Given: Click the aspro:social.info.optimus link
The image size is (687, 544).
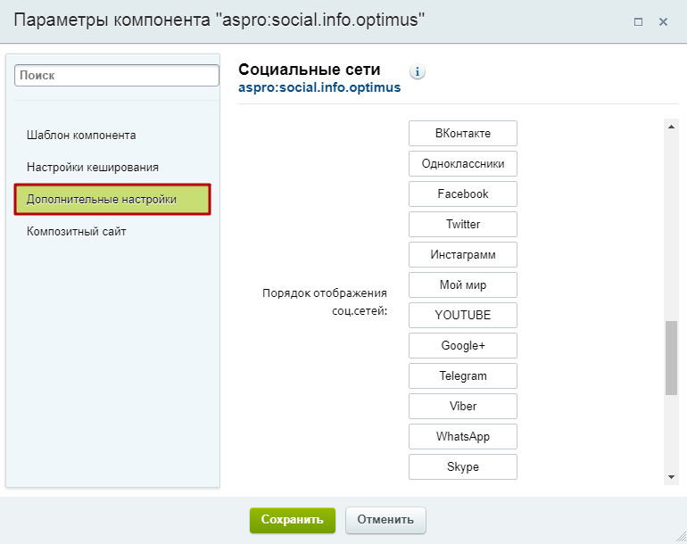Looking at the screenshot, I should [319, 87].
